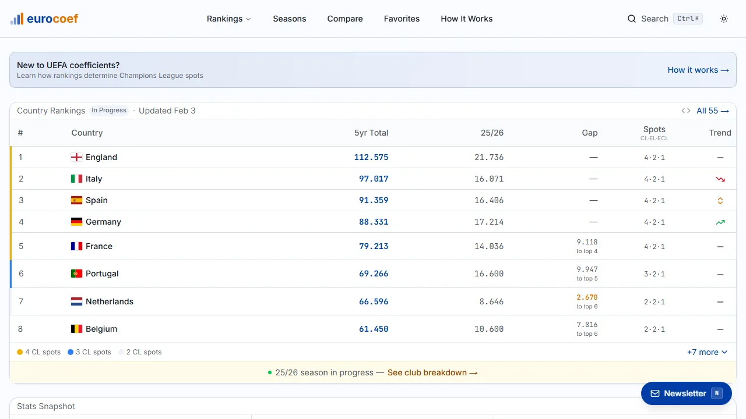Open the Rankings dropdown menu

click(228, 19)
